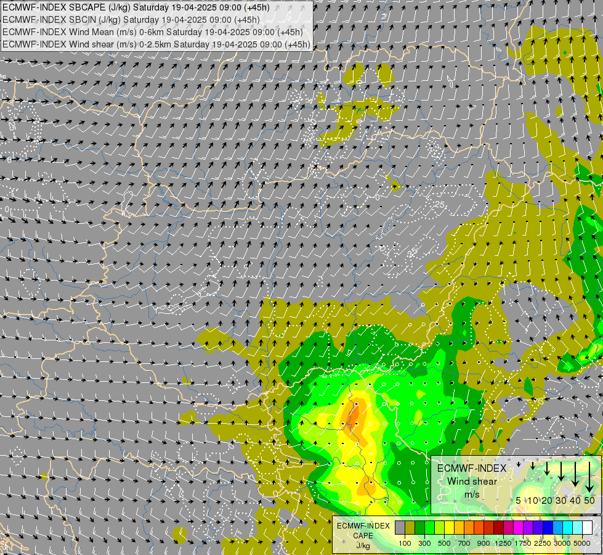Click the 900 value on CAPE scale
This screenshot has height=555, width=603.
point(484,543)
